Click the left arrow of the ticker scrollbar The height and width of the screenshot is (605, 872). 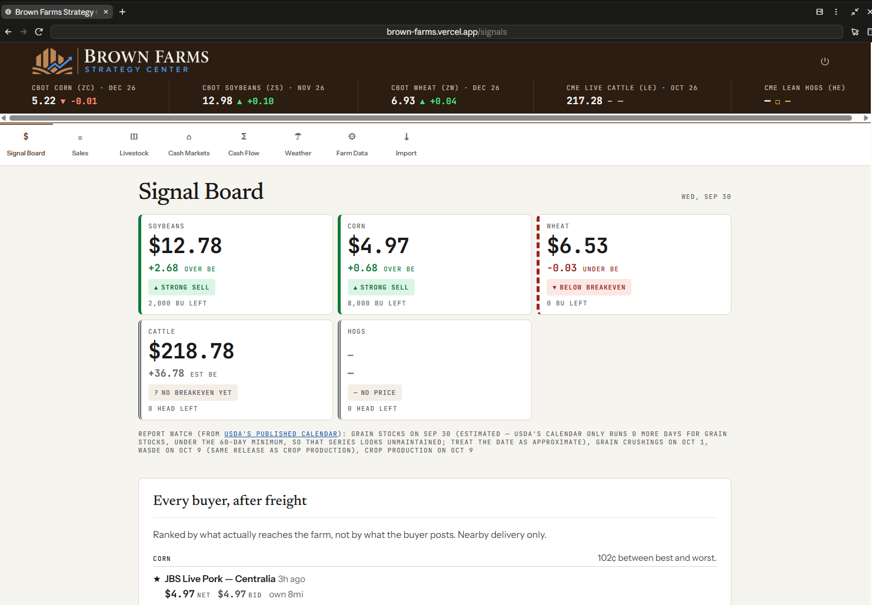pos(4,118)
